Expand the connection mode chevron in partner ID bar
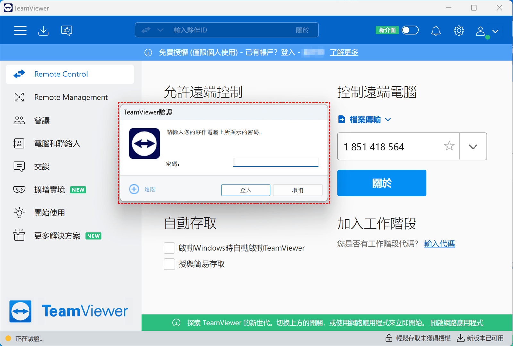This screenshot has height=346, width=513. 160,30
